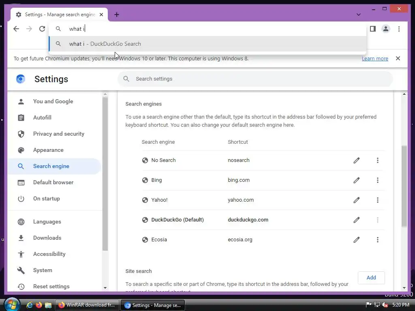The width and height of the screenshot is (415, 311).
Task: Dismiss the Chromium update notice
Action: [398, 58]
